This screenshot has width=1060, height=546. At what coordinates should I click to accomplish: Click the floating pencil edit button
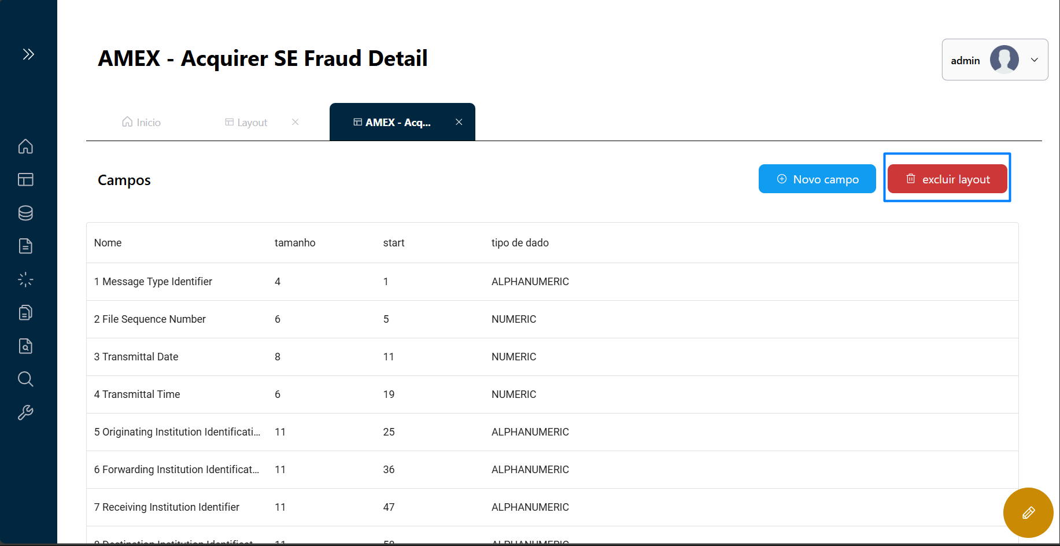(1028, 512)
